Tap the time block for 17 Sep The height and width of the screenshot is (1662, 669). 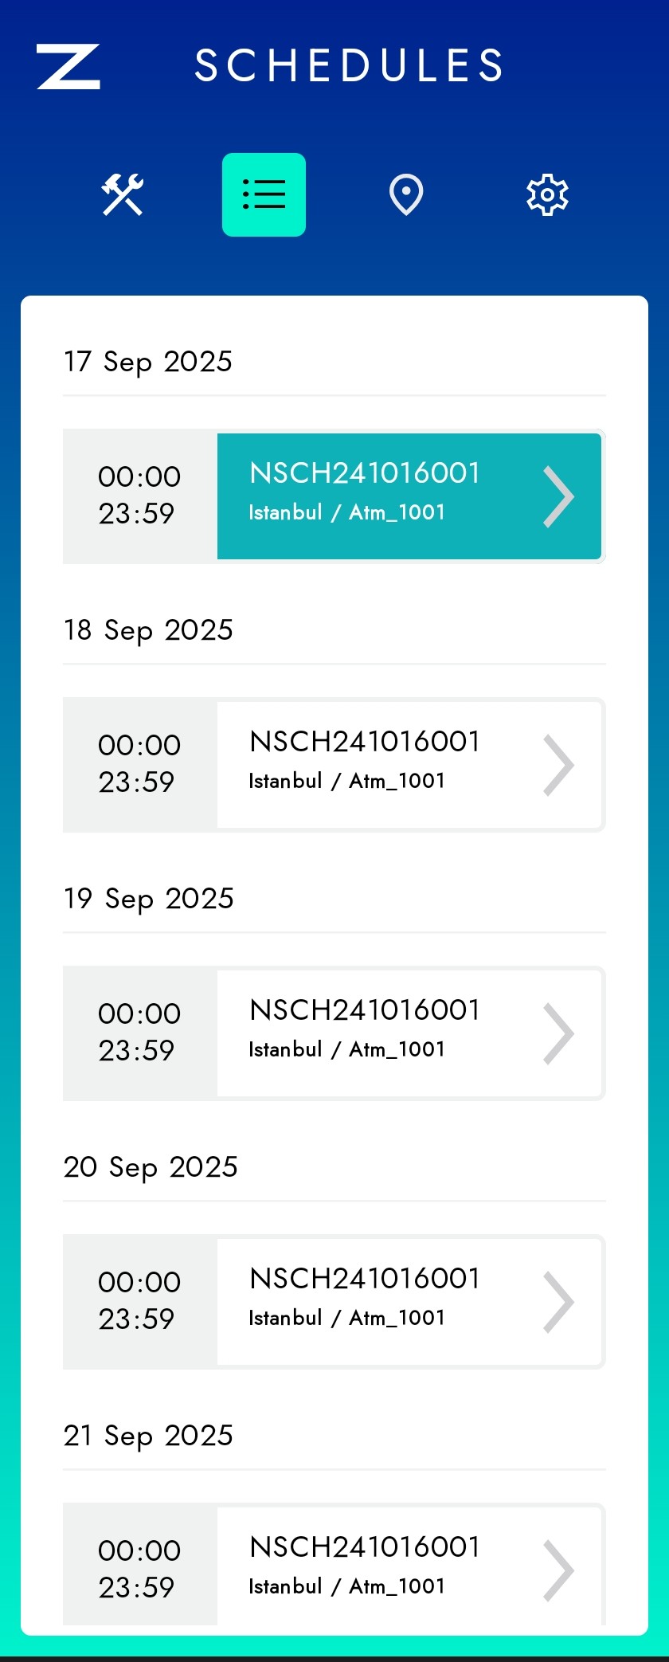[139, 496]
